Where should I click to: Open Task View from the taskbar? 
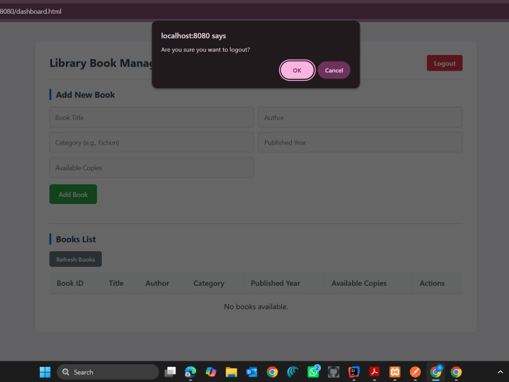point(170,372)
